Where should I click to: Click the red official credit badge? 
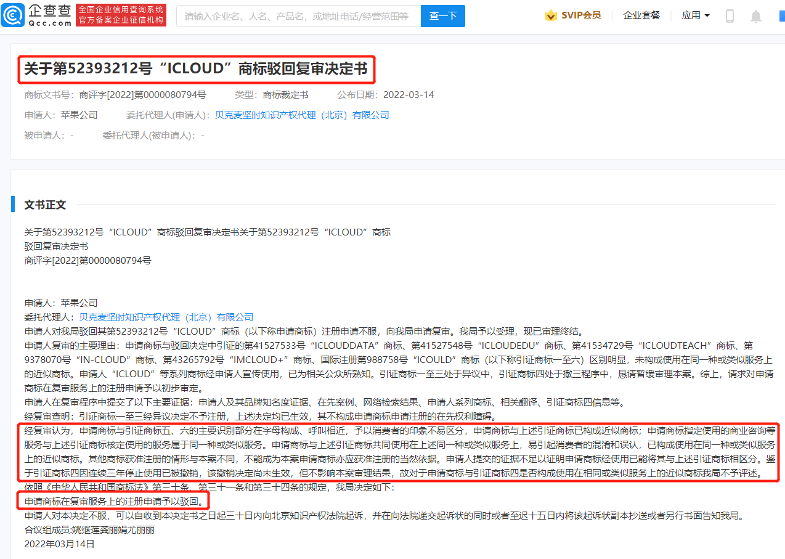click(121, 15)
